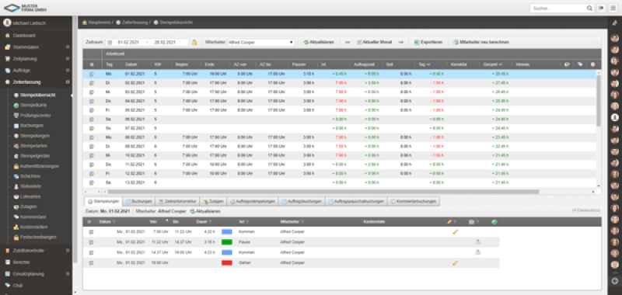Click the calendar icon in Zeitraum field
622x295 pixels.
[110, 42]
